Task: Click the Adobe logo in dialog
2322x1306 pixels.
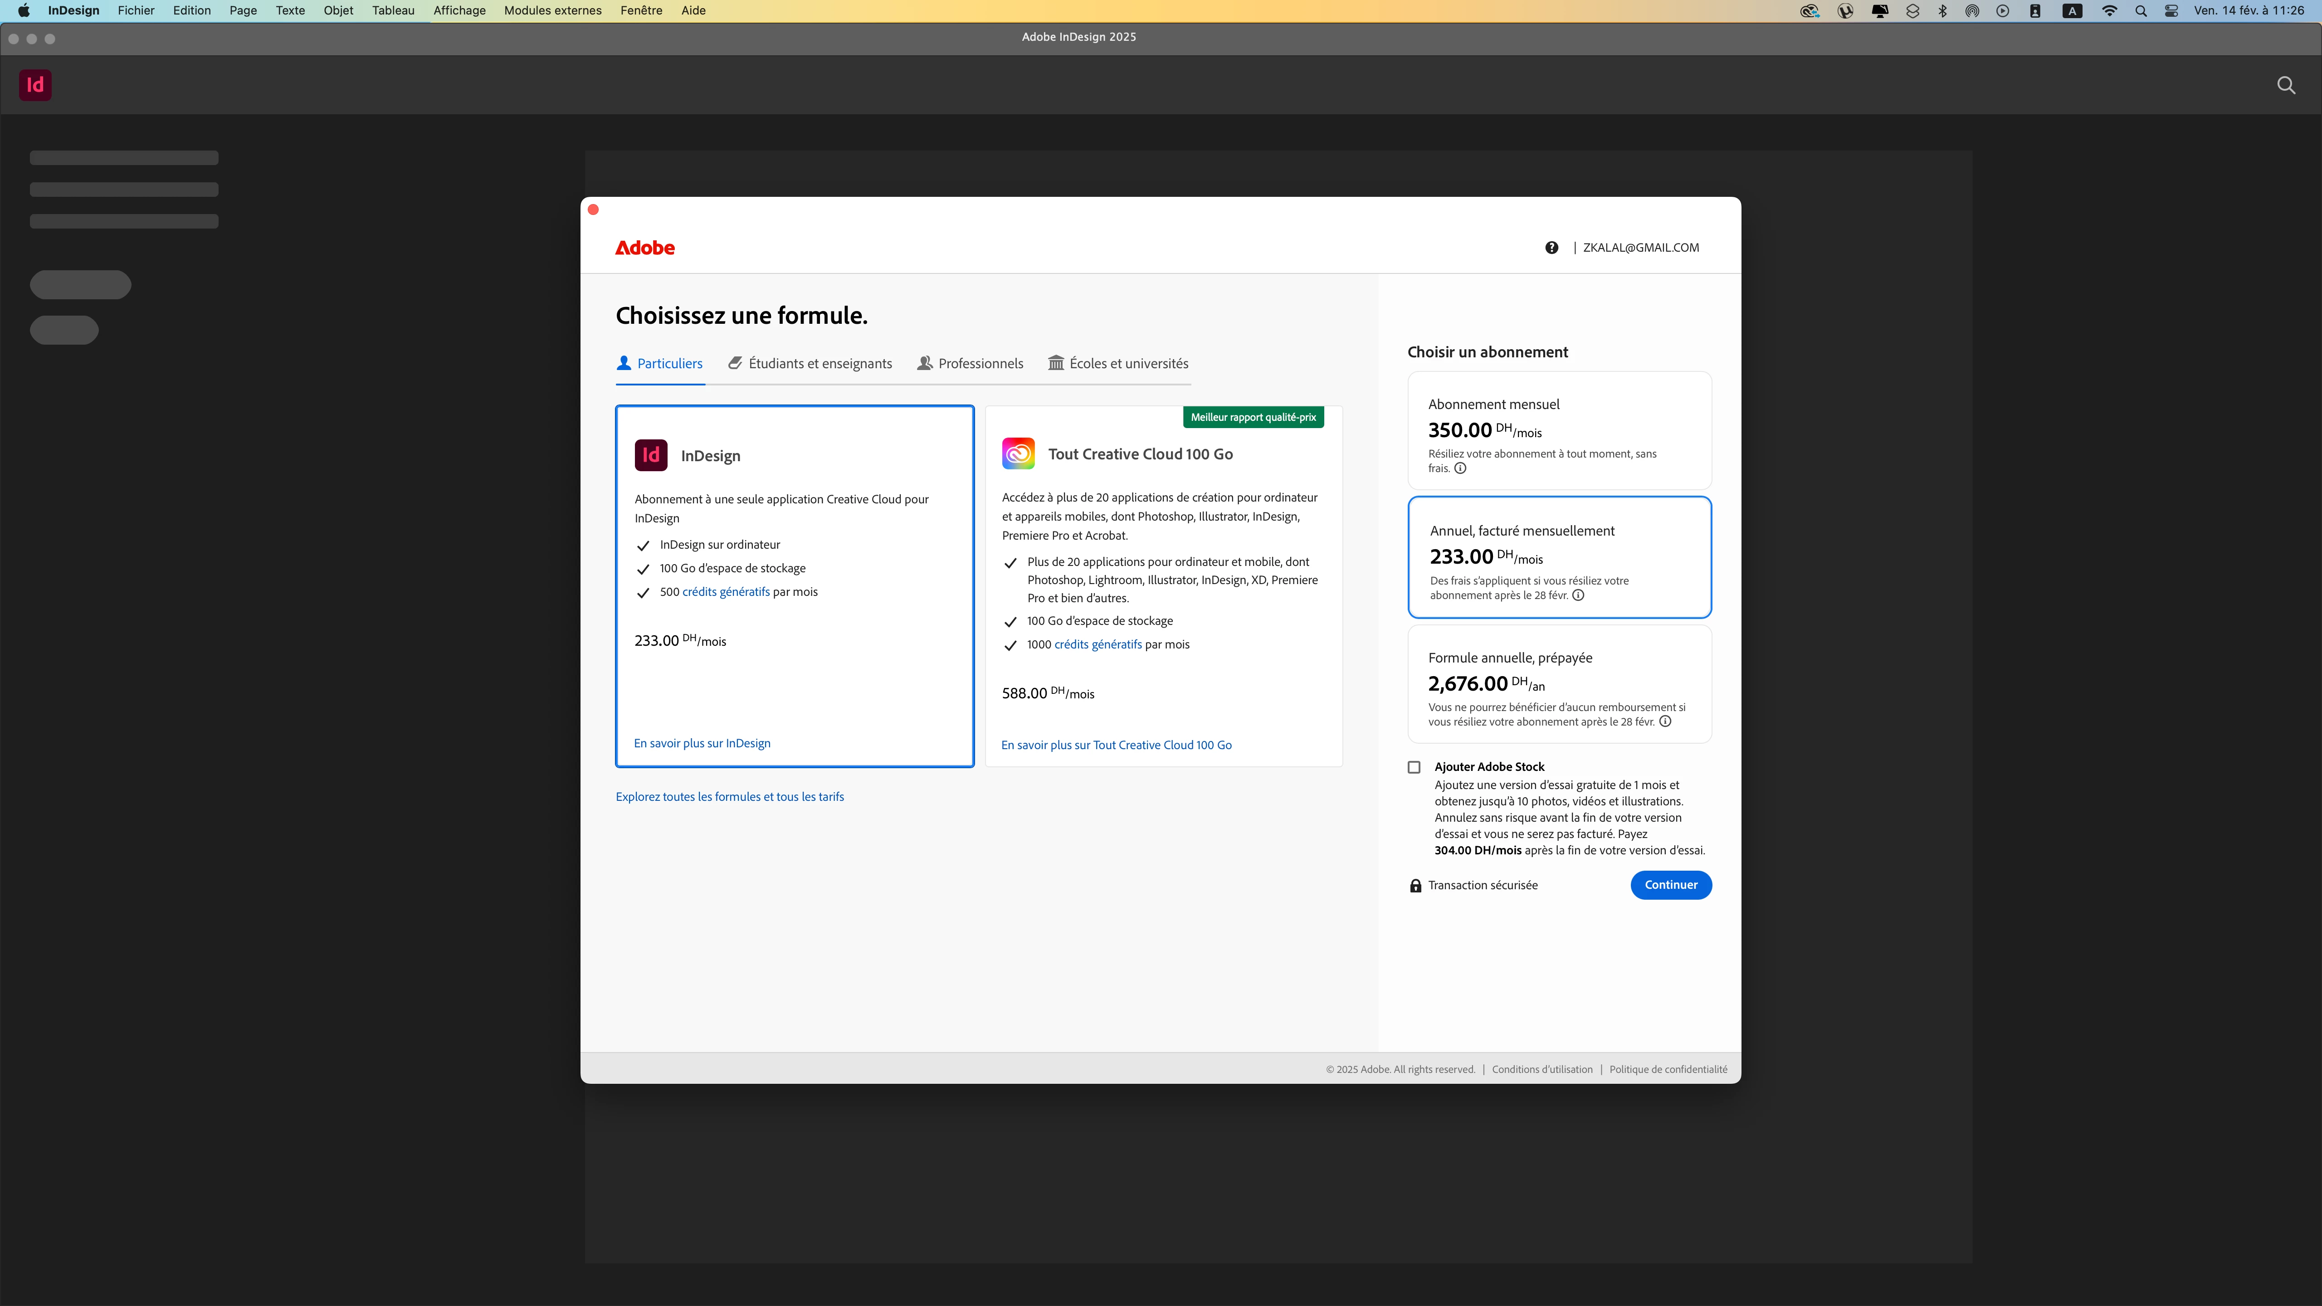Action: tap(644, 248)
